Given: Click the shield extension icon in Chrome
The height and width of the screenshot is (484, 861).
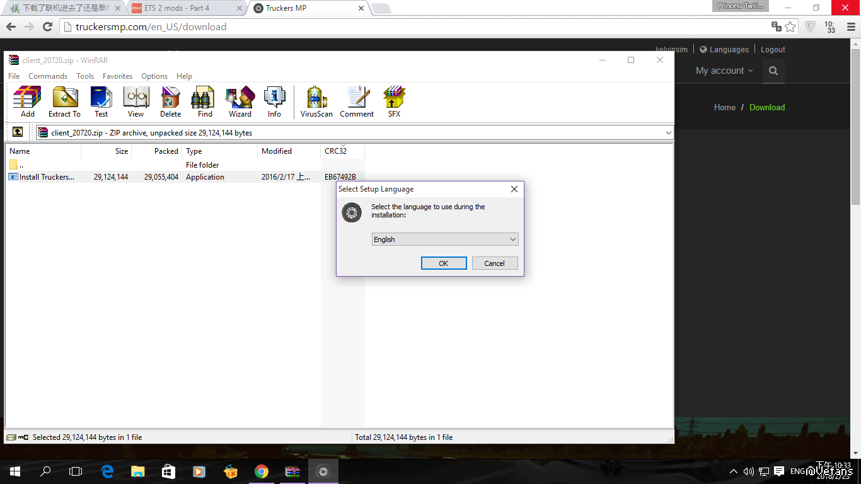Looking at the screenshot, I should point(810,26).
